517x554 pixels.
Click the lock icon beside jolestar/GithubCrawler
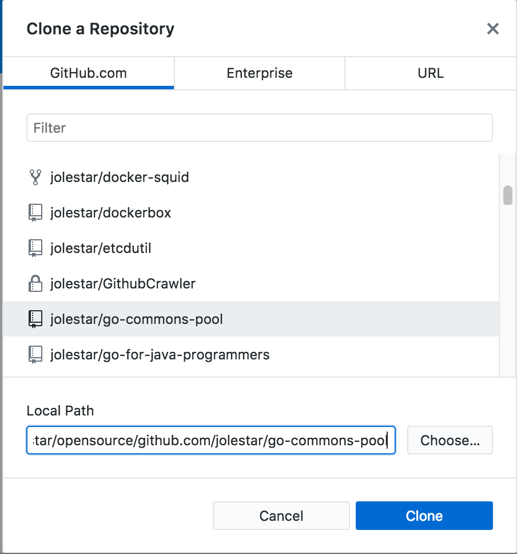35,283
